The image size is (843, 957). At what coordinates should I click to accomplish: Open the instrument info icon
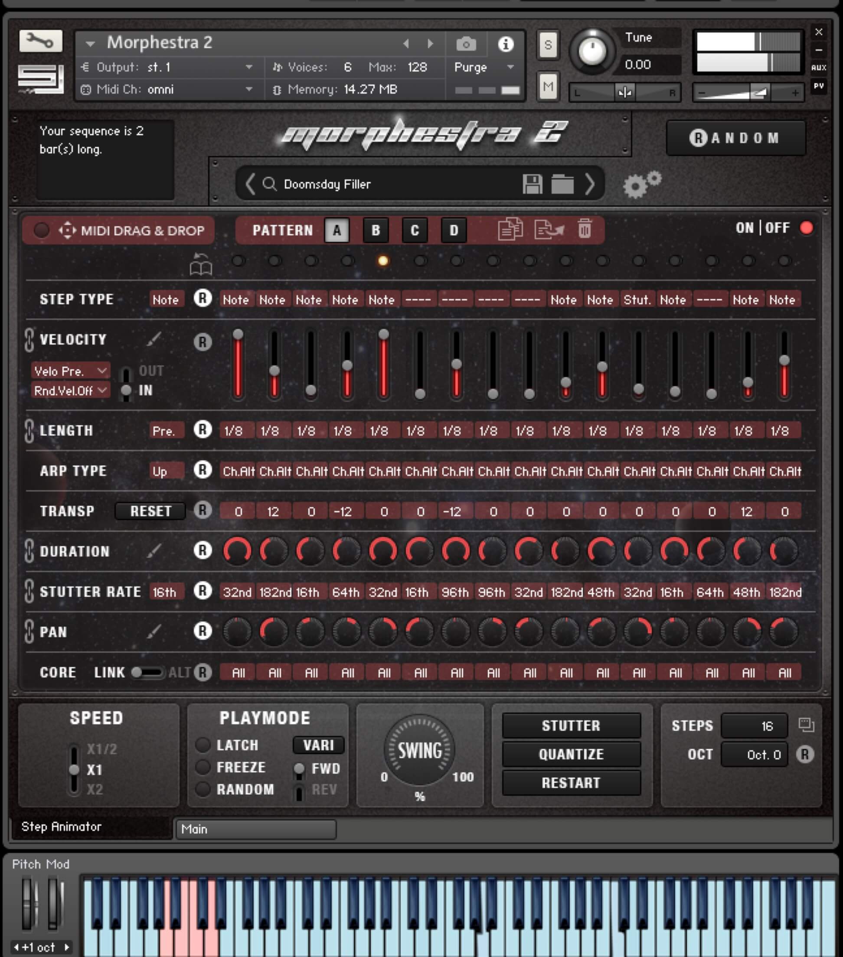[505, 44]
